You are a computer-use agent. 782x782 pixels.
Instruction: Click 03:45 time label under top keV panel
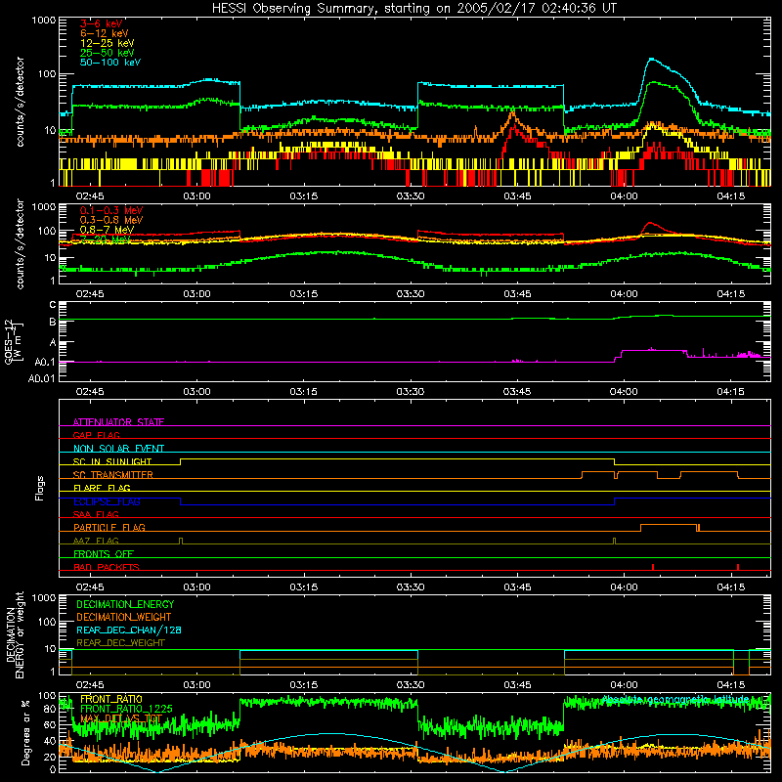click(517, 196)
